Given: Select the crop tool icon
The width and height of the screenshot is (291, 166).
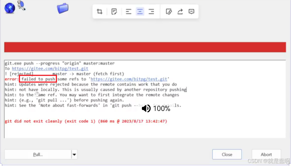Looking at the screenshot, I should [x=100, y=12].
